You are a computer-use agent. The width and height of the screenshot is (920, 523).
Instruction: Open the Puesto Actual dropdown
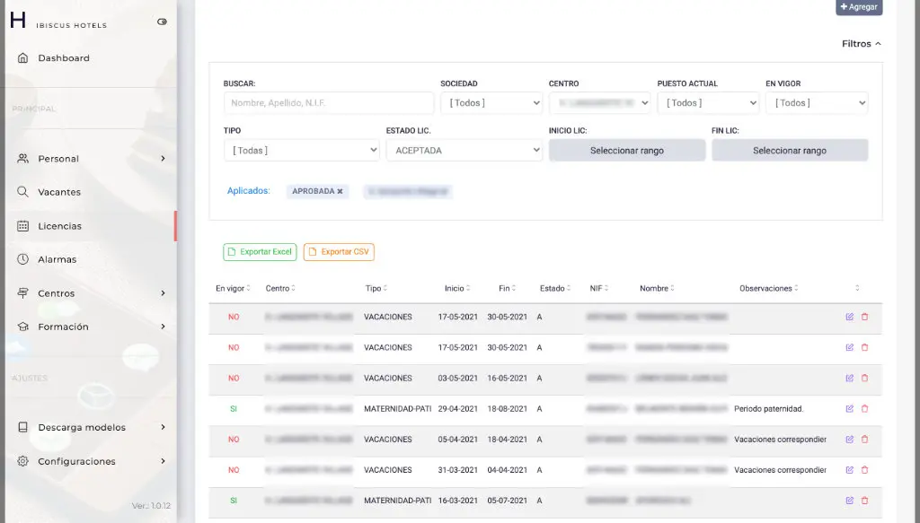(708, 103)
